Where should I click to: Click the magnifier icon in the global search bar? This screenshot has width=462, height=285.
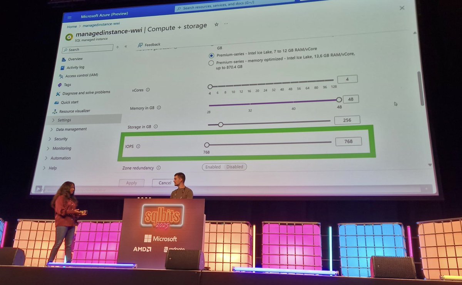pos(179,8)
